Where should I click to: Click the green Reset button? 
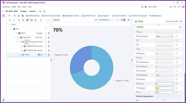pyautogui.click(x=140, y=27)
